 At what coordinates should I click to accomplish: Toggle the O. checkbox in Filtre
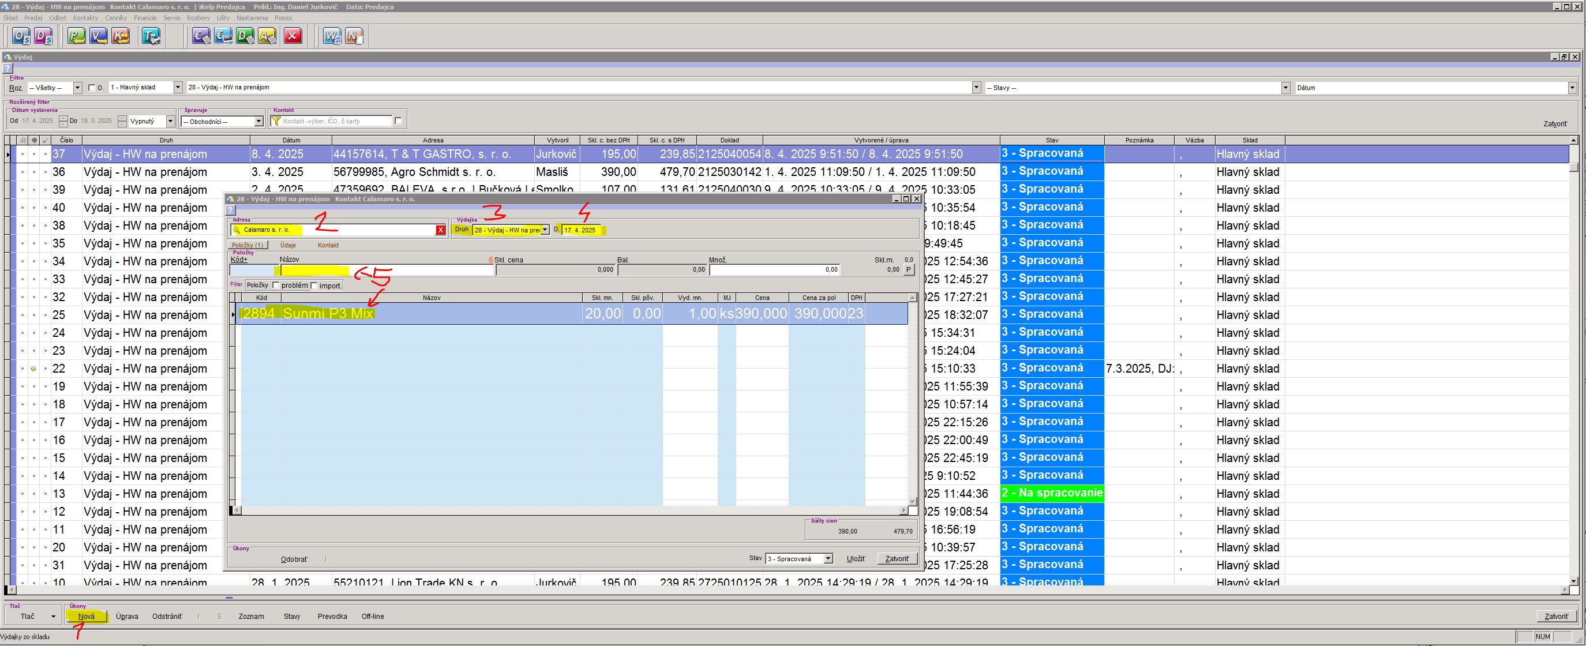(x=92, y=88)
